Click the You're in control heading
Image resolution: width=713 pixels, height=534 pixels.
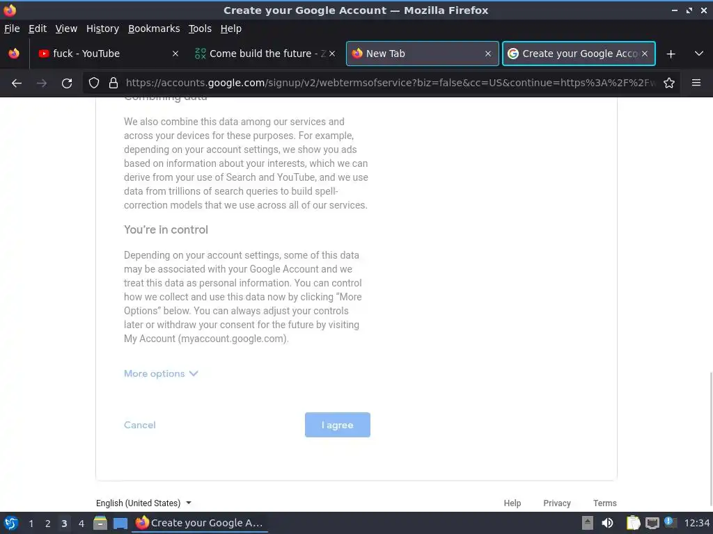pos(166,229)
